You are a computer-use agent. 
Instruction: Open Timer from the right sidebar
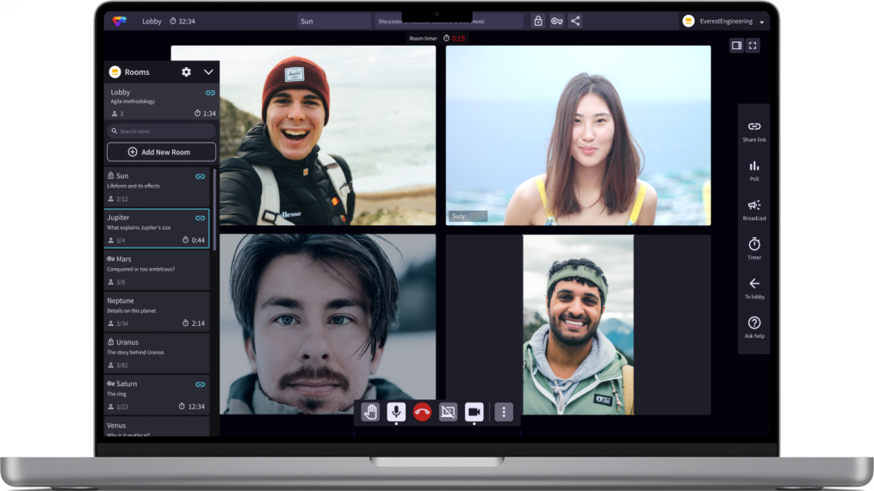click(754, 249)
